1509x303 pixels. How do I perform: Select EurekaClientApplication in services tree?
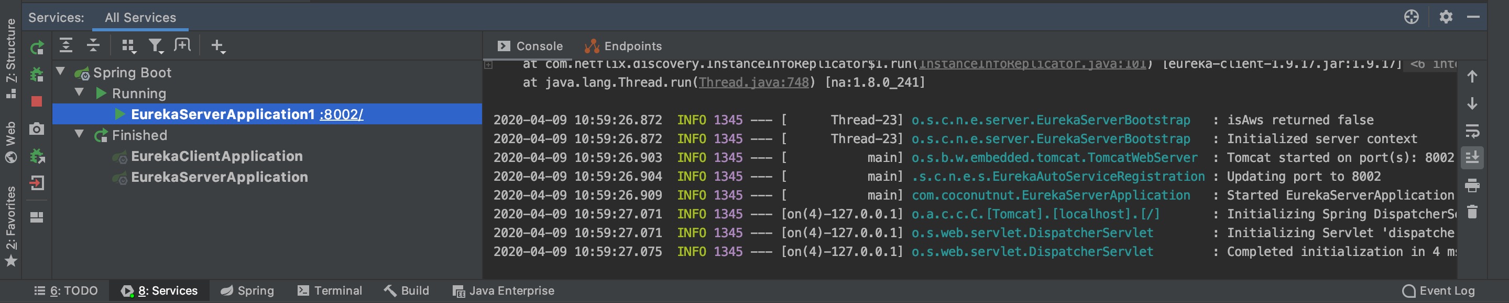click(216, 156)
